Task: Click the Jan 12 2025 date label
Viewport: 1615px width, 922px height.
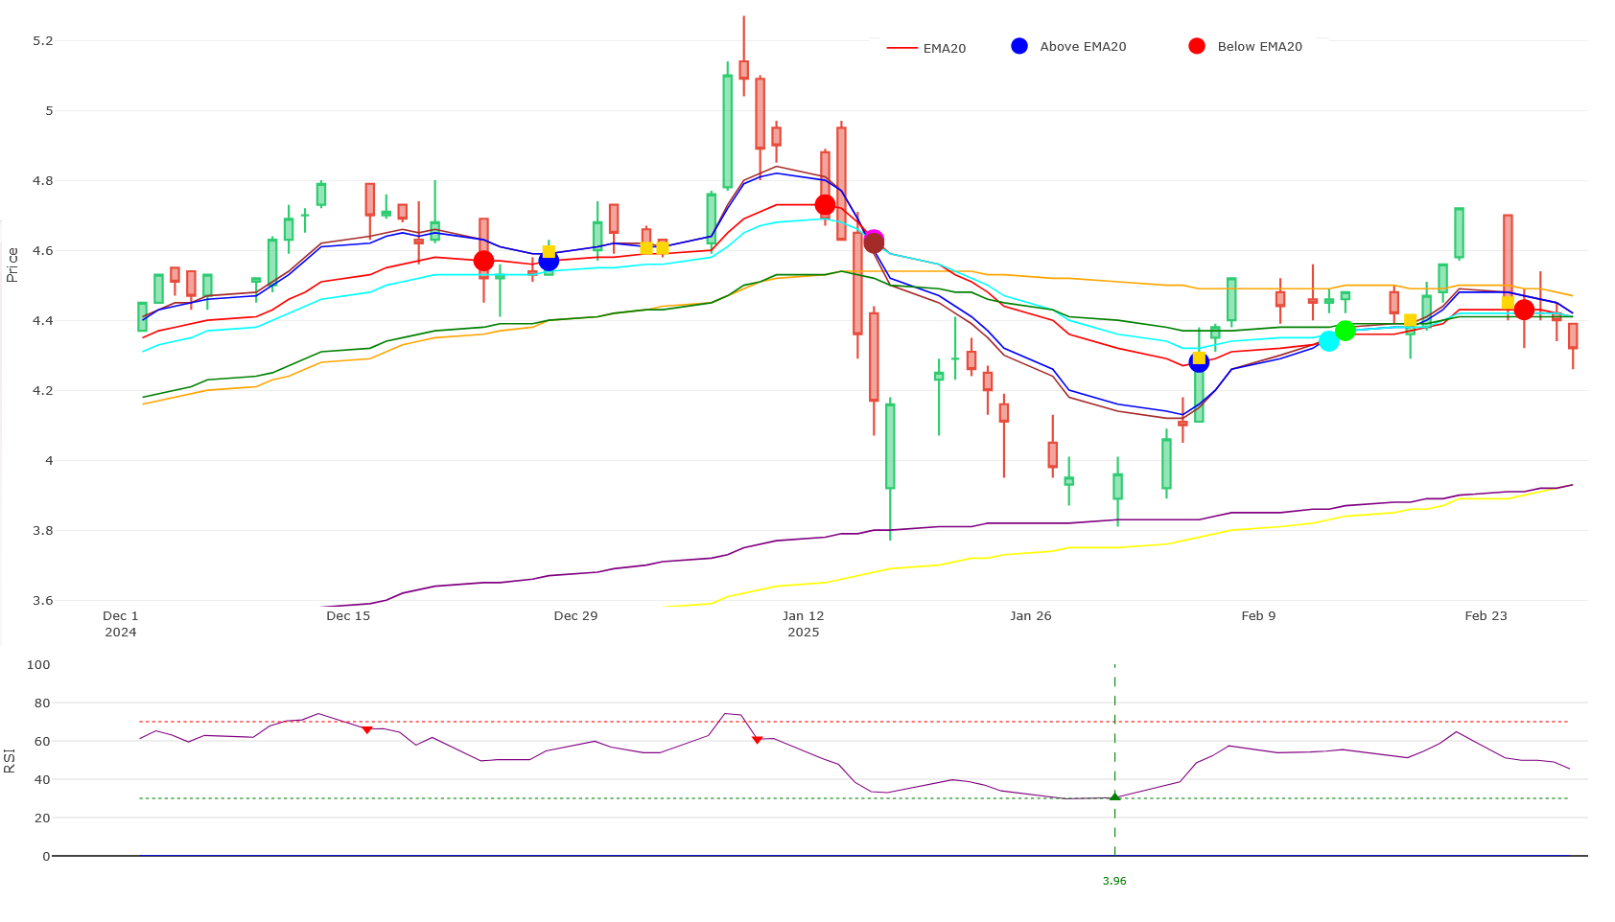Action: (803, 624)
